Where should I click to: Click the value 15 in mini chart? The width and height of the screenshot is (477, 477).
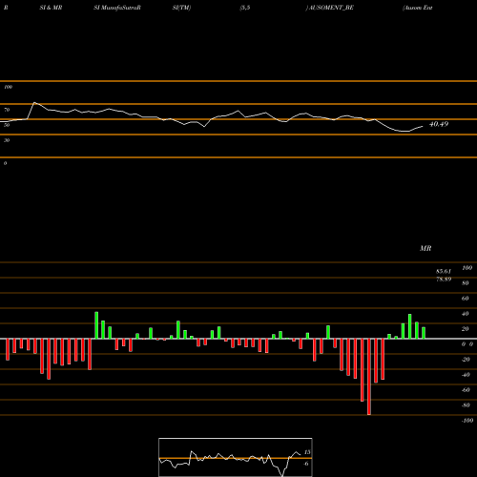tap(307, 452)
